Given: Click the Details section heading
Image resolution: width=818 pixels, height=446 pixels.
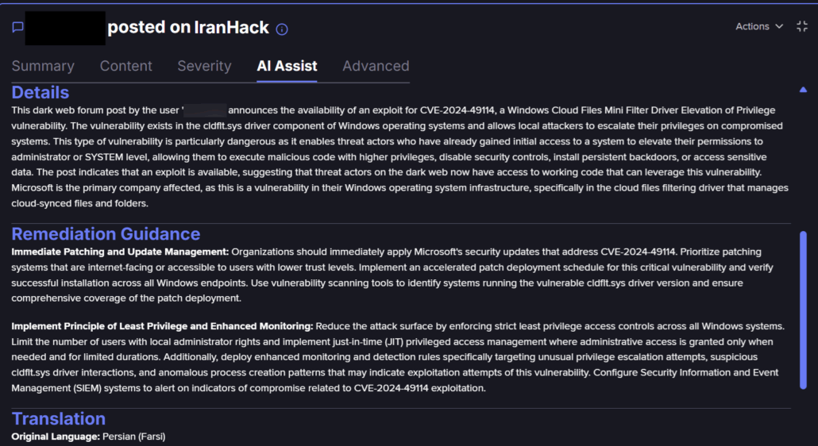Looking at the screenshot, I should [x=41, y=92].
